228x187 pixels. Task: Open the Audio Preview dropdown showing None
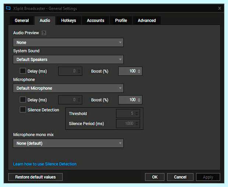click(x=68, y=42)
